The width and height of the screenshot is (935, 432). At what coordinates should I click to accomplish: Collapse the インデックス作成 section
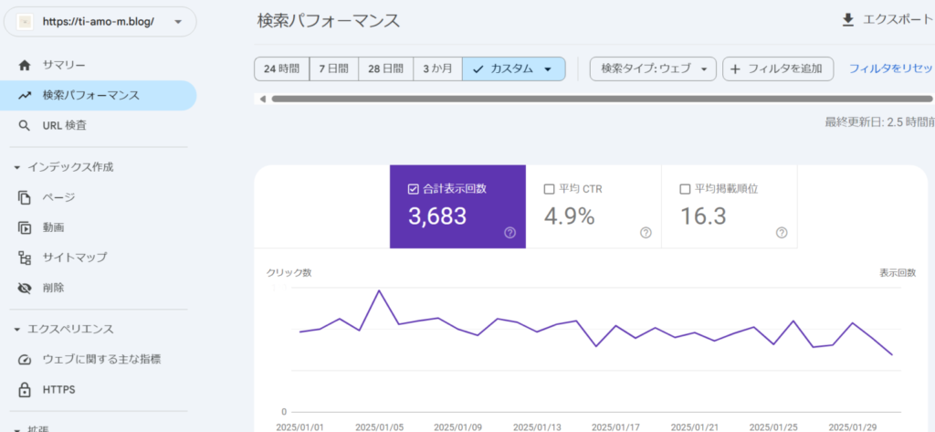[x=17, y=167]
